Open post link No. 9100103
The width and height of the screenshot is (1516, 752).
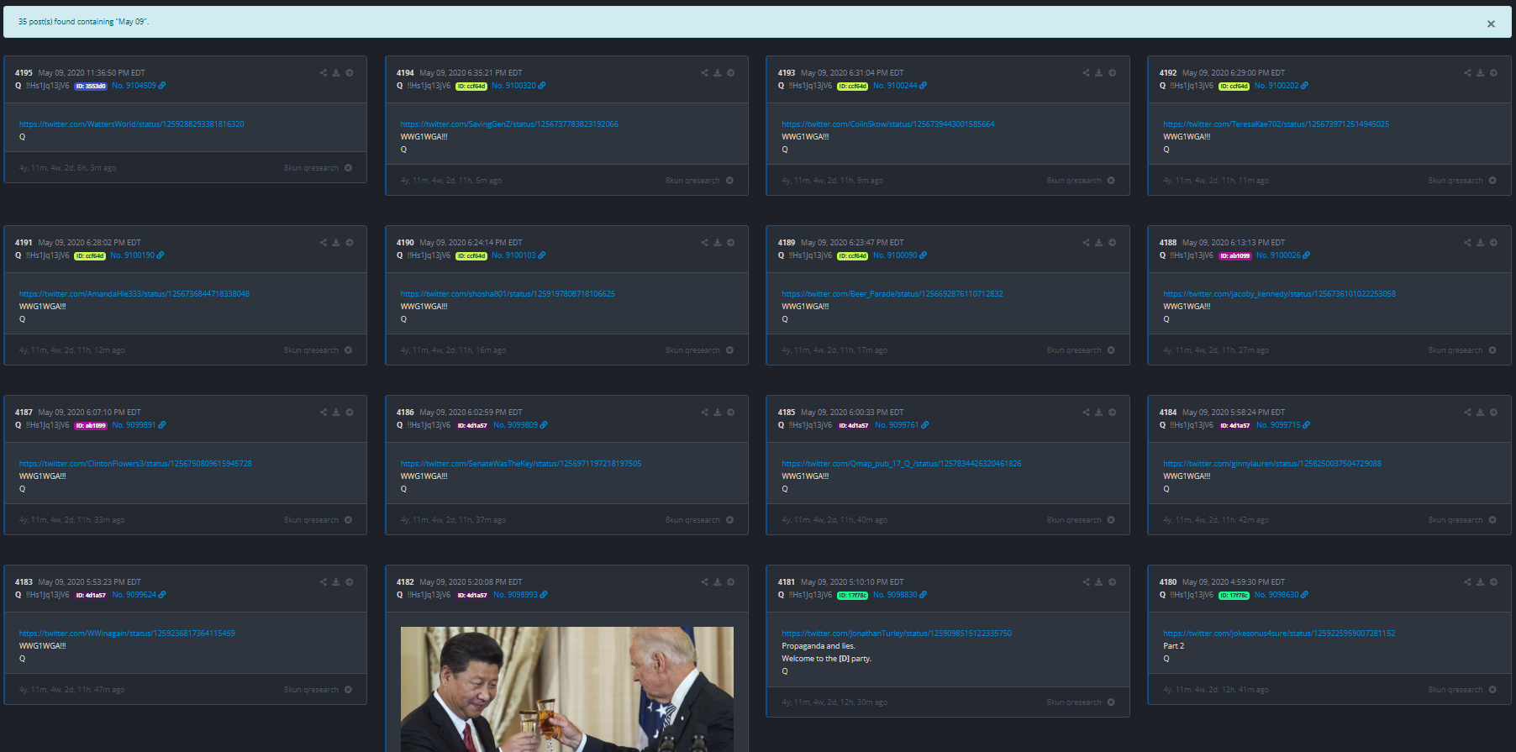(x=518, y=255)
